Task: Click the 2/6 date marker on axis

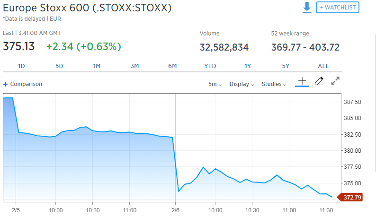Action: 176,210
